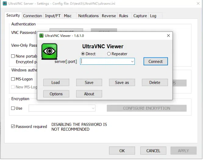The image size is (203, 160).
Task: Click the Delete button
Action: (x=155, y=82)
